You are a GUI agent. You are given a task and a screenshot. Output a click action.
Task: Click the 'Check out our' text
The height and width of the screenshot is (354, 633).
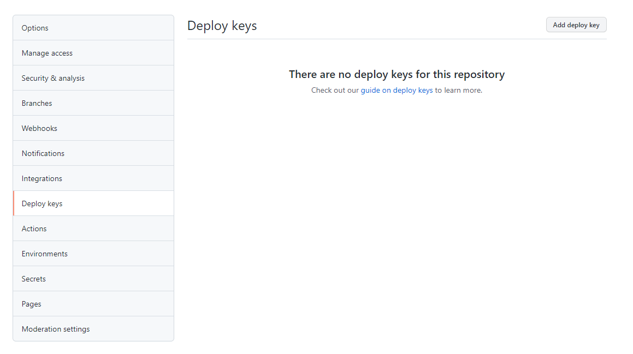pos(335,90)
